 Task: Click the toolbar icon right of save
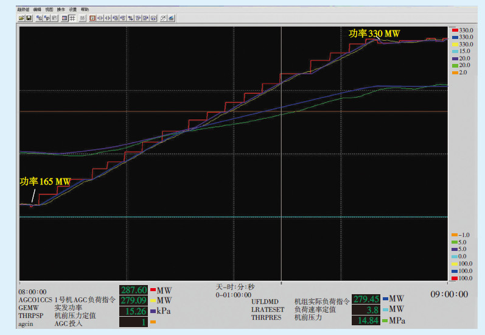point(39,18)
